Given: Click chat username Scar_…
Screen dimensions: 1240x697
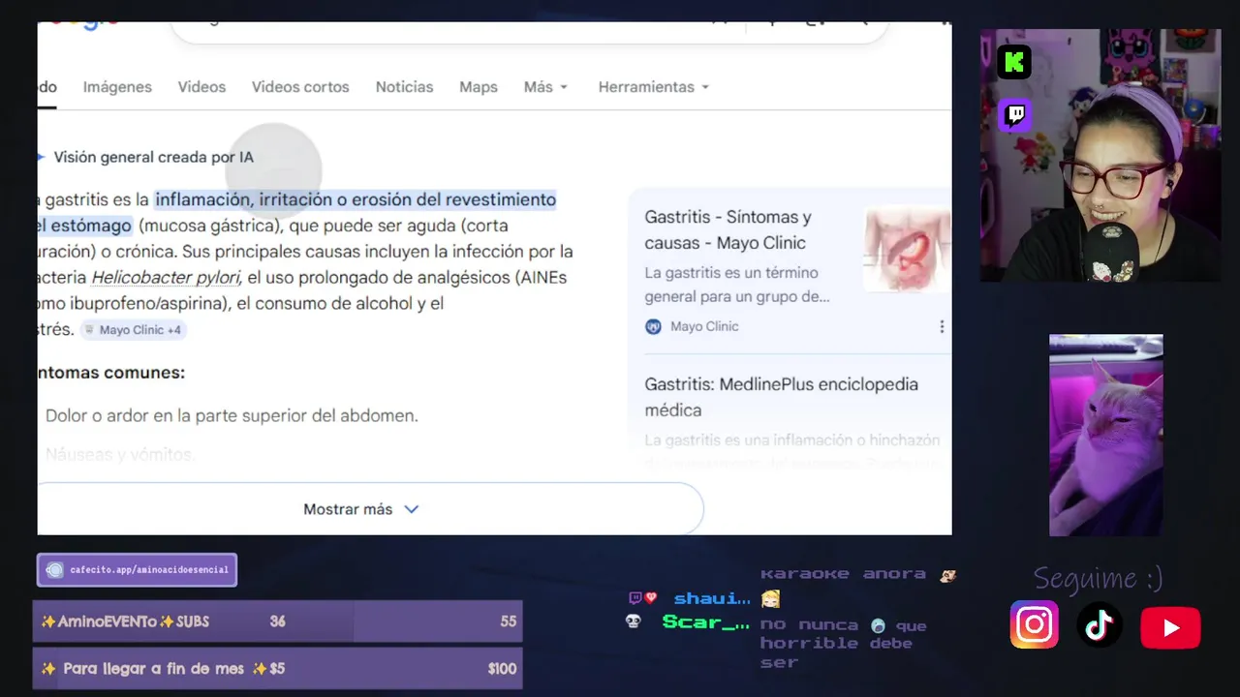Looking at the screenshot, I should tap(706, 622).
